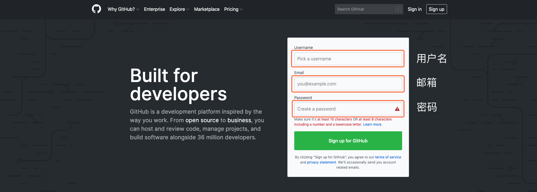537x192 pixels.
Task: Open the Learn more password link
Action: tap(373, 124)
